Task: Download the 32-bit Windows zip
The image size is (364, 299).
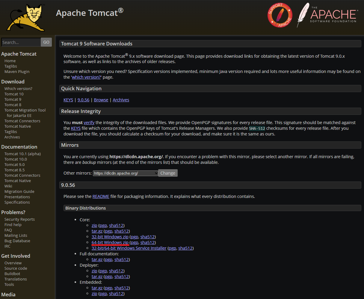Action: coord(110,237)
